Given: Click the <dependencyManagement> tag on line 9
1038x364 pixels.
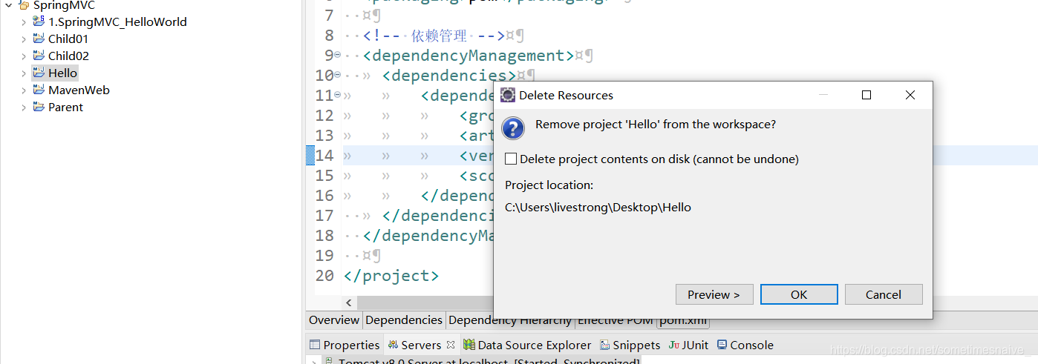Looking at the screenshot, I should 469,55.
